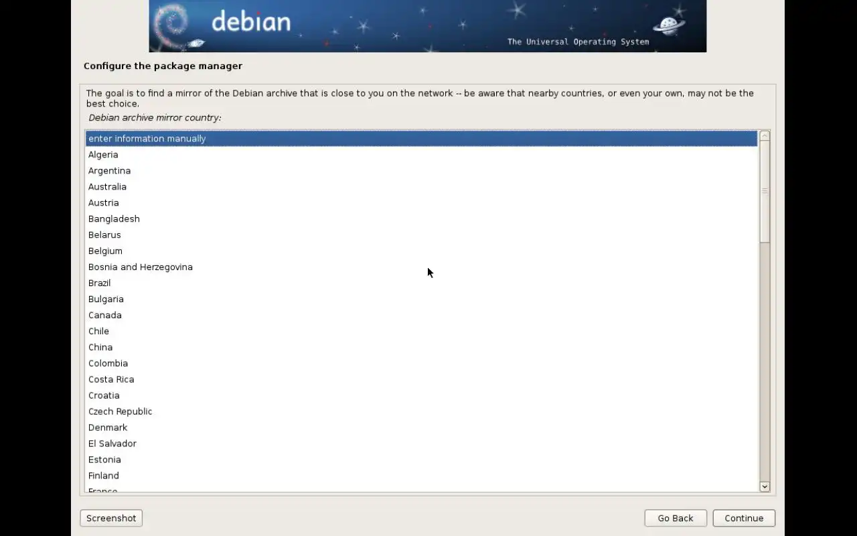This screenshot has width=857, height=536.
Task: Pick Belgium as mirror country
Action: pyautogui.click(x=421, y=251)
